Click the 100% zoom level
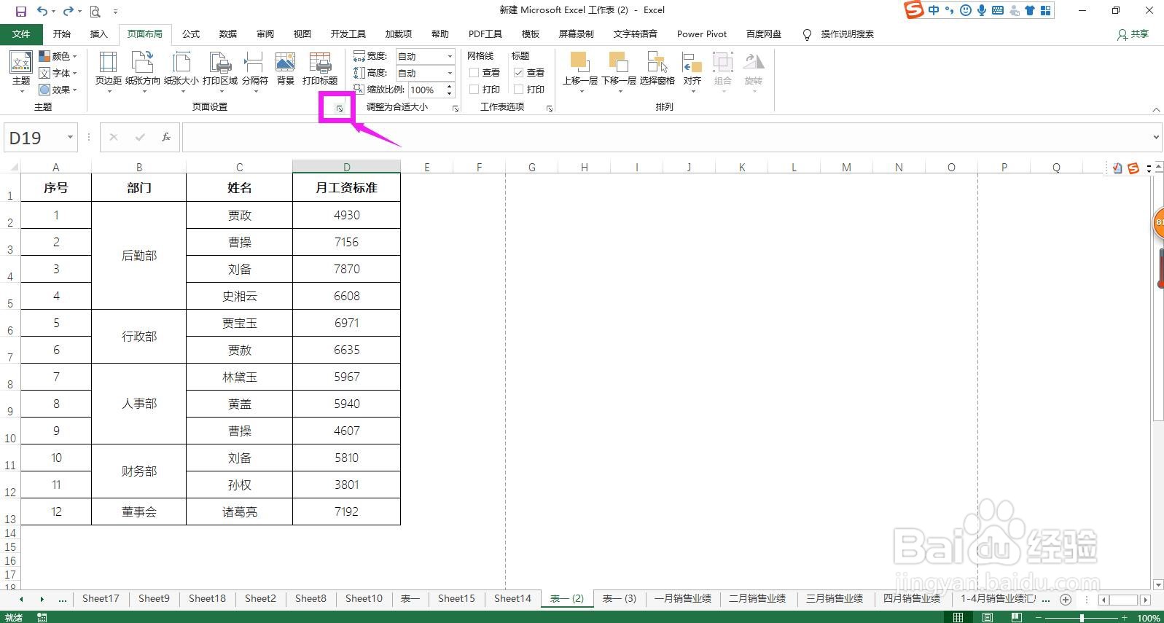Viewport: 1164px width, 623px height. [1148, 617]
